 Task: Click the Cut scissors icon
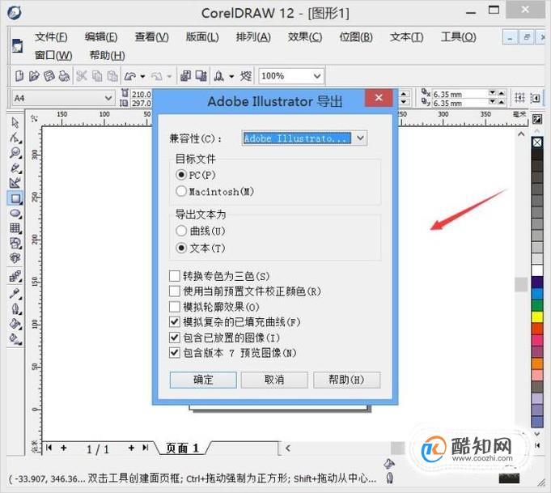pos(82,75)
